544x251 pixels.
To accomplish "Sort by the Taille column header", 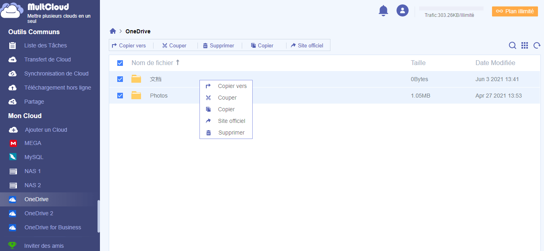I will tap(418, 63).
